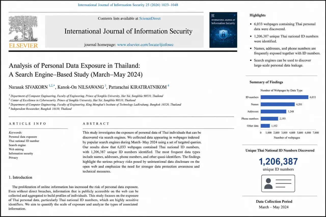
Task: Click the 1. Introduction section heading
Action: (x=20, y=177)
